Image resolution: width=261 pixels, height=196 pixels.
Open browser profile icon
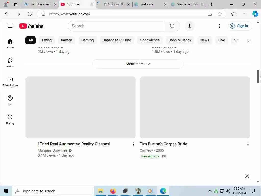coord(6,4)
